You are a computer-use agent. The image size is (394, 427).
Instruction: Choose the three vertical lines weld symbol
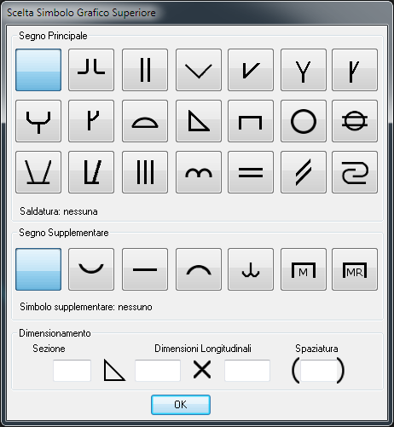pyautogui.click(x=145, y=172)
